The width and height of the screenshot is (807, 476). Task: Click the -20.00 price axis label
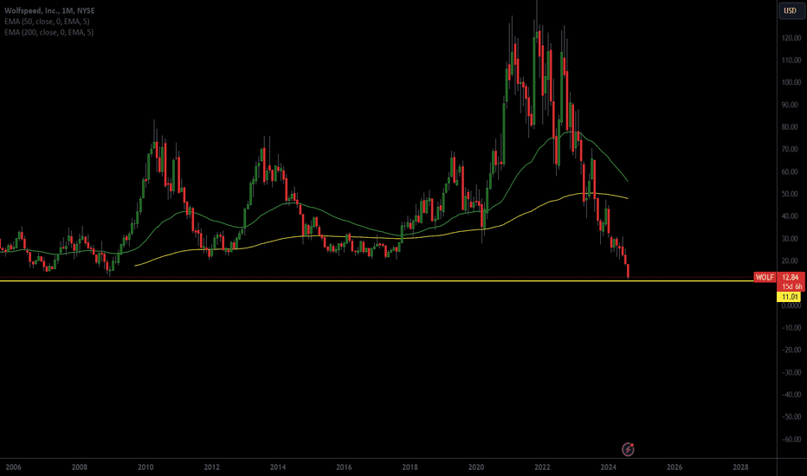tap(791, 350)
